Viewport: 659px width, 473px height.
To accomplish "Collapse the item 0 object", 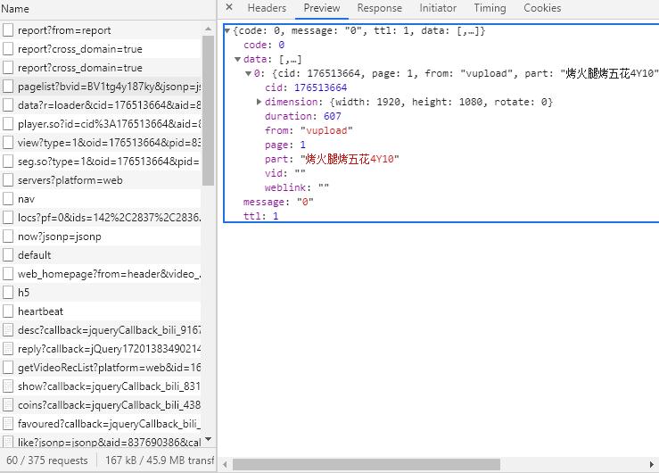I will click(x=248, y=73).
